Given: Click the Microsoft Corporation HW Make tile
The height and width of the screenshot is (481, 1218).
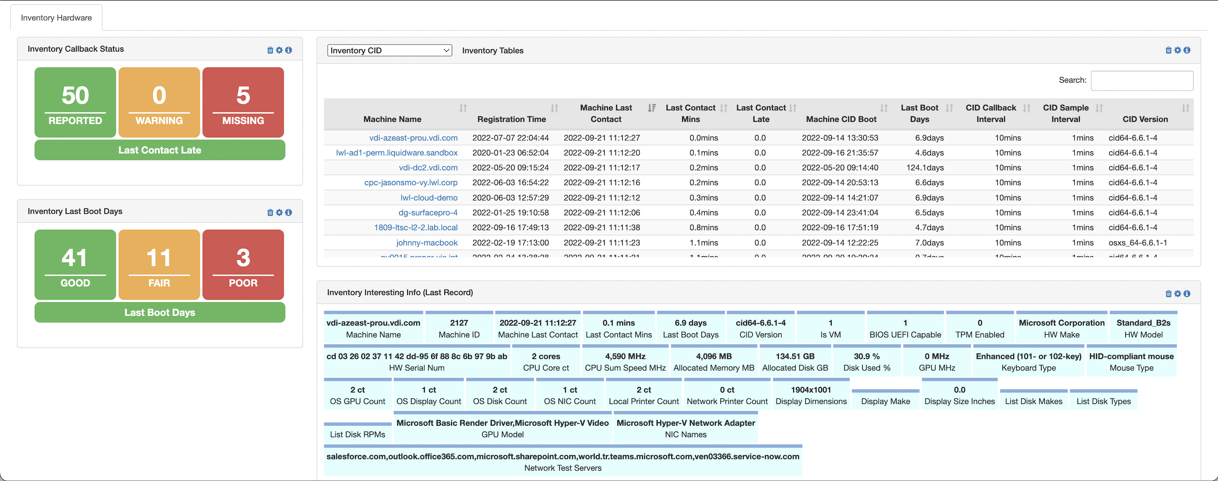Looking at the screenshot, I should (1062, 327).
